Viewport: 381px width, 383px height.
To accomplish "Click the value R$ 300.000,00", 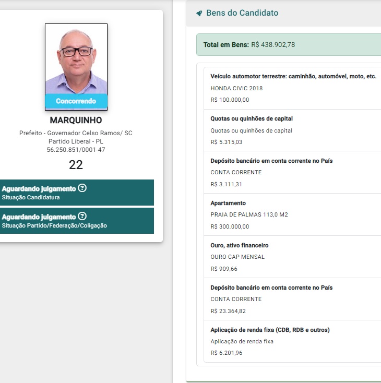I will point(230,226).
